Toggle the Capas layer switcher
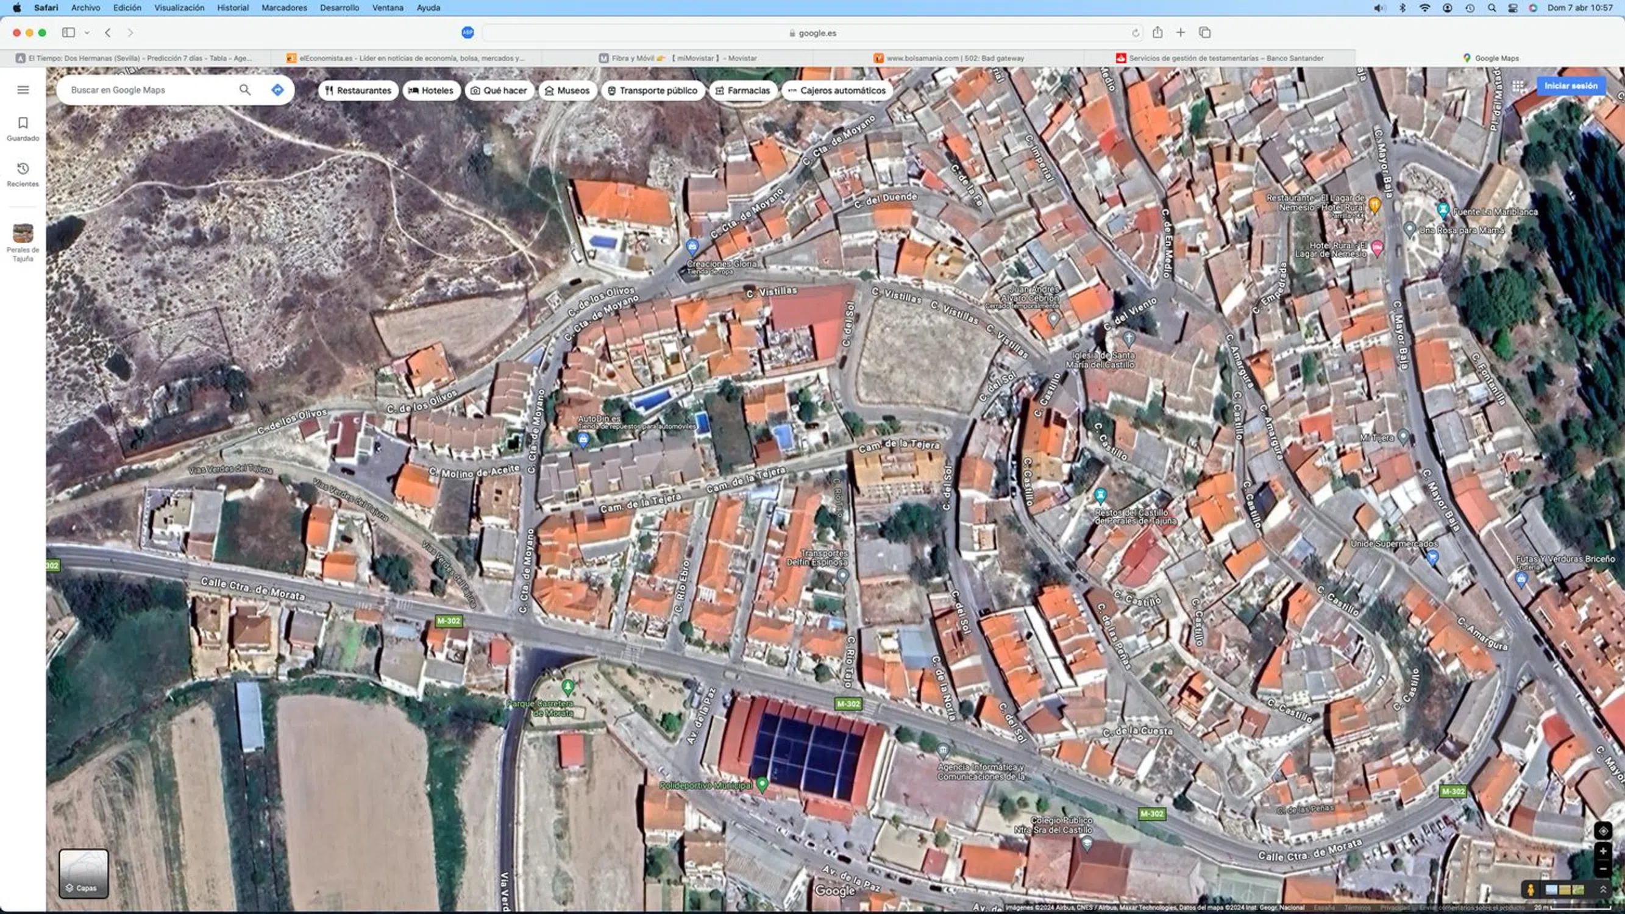This screenshot has height=914, width=1625. click(84, 874)
